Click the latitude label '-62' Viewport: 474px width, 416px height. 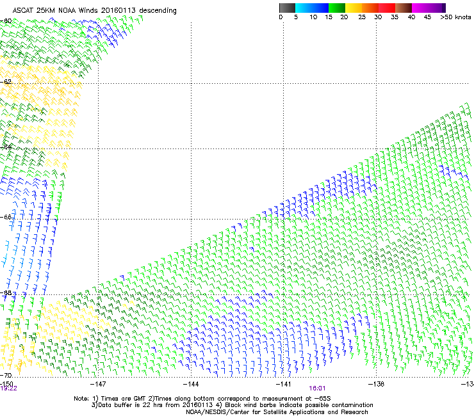[x=6, y=82]
